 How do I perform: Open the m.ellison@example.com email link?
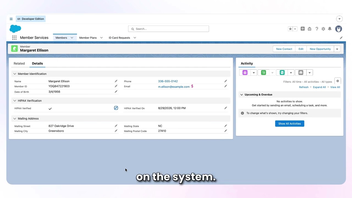[174, 87]
